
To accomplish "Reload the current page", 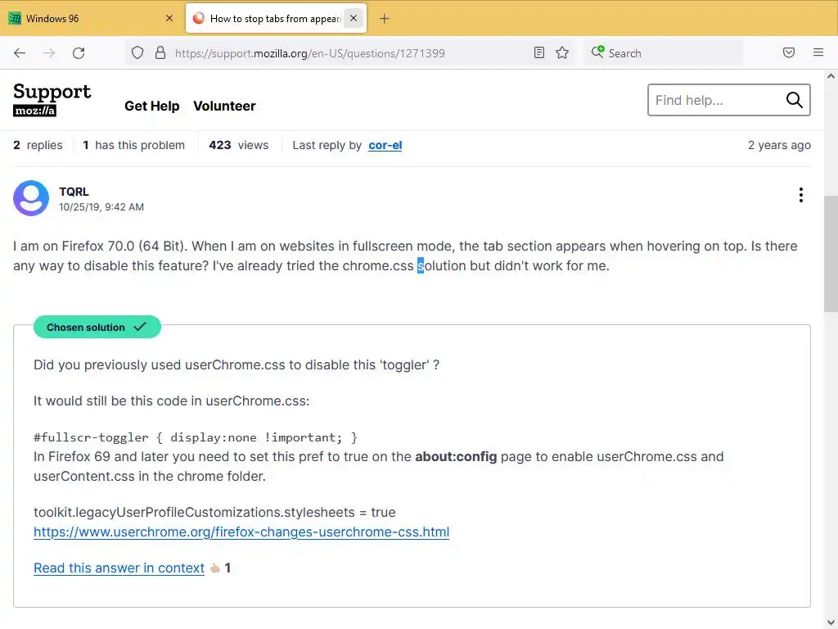I will tap(79, 53).
